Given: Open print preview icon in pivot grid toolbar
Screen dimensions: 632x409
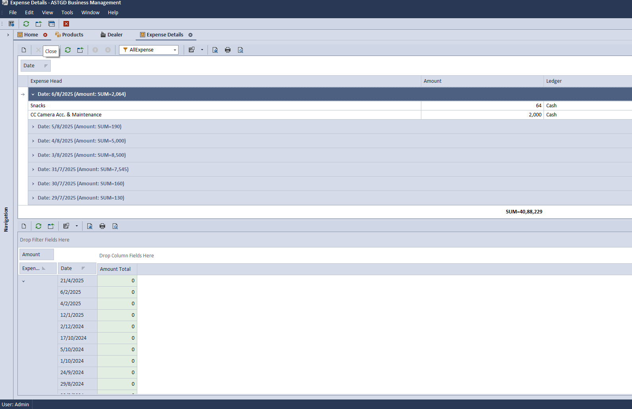Looking at the screenshot, I should coord(115,226).
